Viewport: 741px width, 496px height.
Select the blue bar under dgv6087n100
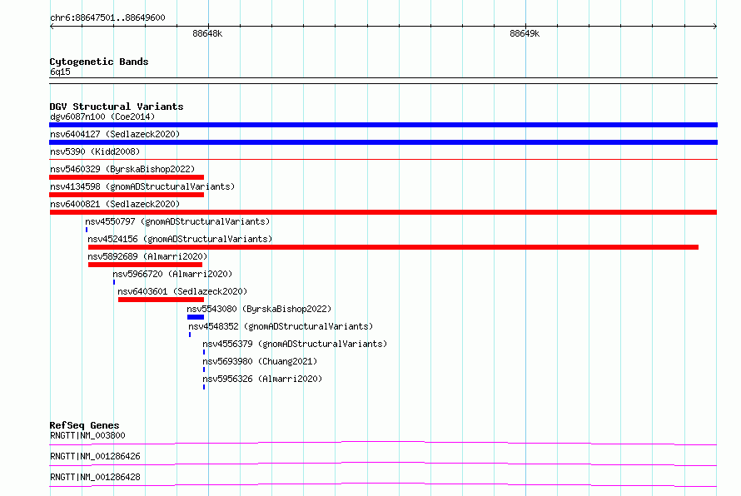coord(383,125)
